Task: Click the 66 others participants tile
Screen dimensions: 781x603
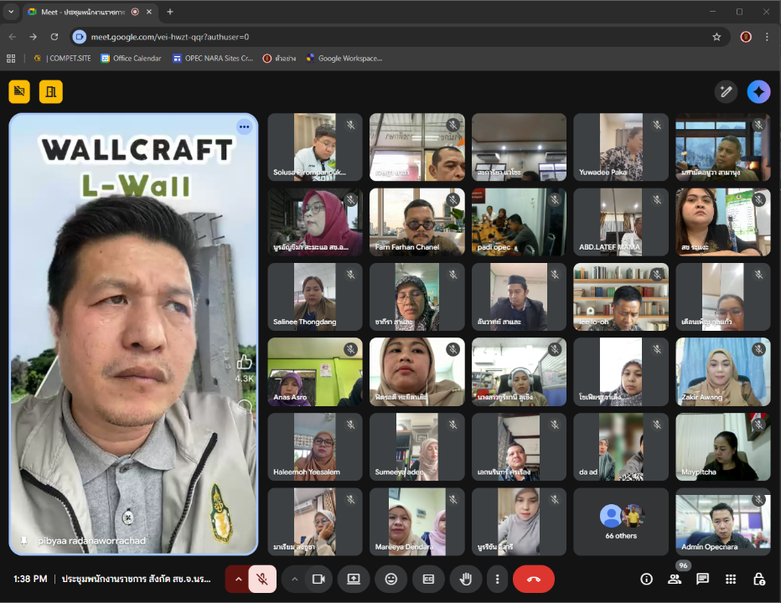Action: click(621, 521)
